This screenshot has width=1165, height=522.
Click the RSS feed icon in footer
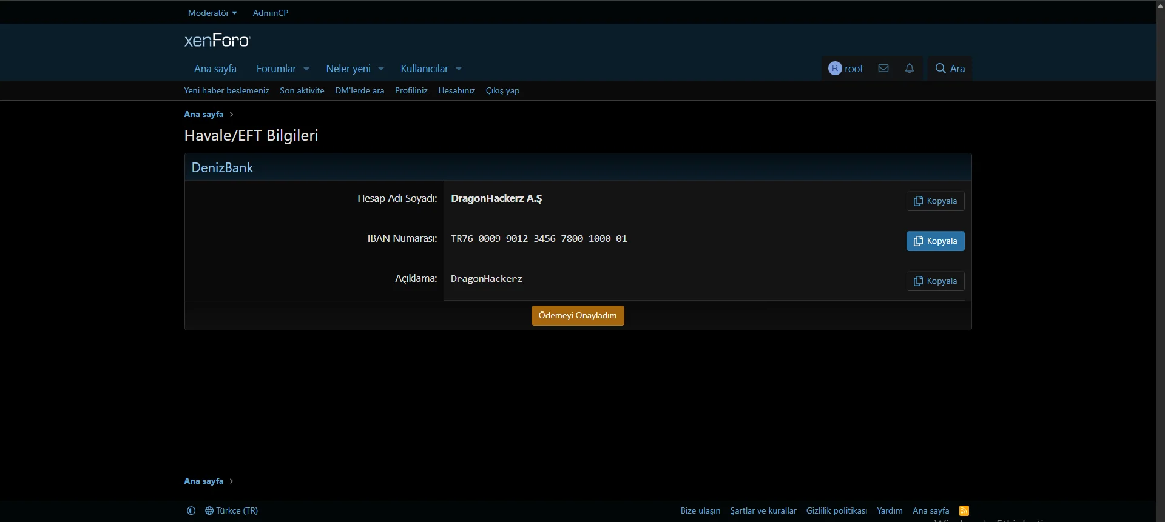(x=964, y=510)
